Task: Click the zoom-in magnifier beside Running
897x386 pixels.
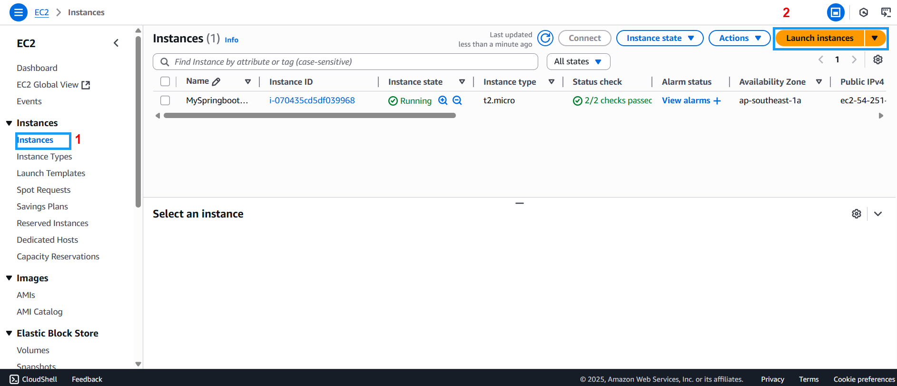Action: [443, 100]
